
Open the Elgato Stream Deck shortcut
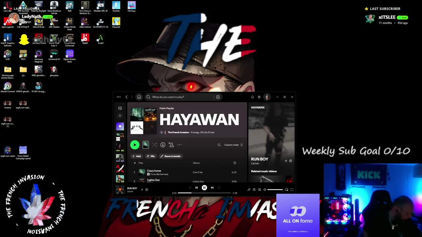click(x=70, y=56)
